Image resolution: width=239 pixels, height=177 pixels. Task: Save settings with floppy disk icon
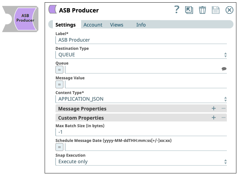click(x=215, y=10)
